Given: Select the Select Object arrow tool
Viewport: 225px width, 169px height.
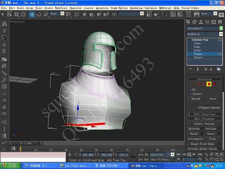Looking at the screenshot, I should point(2,14).
